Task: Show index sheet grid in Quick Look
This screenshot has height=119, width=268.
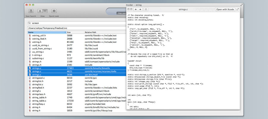Action: (x=146, y=10)
